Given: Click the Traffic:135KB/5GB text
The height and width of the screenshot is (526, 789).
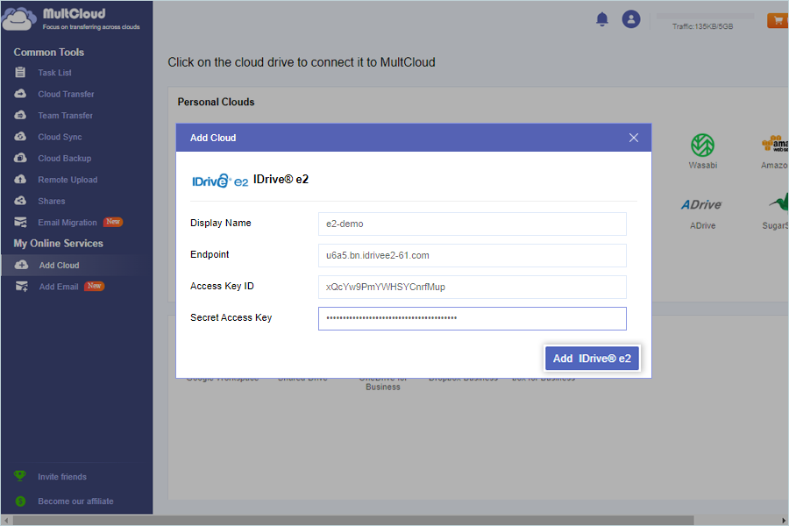Looking at the screenshot, I should click(702, 26).
